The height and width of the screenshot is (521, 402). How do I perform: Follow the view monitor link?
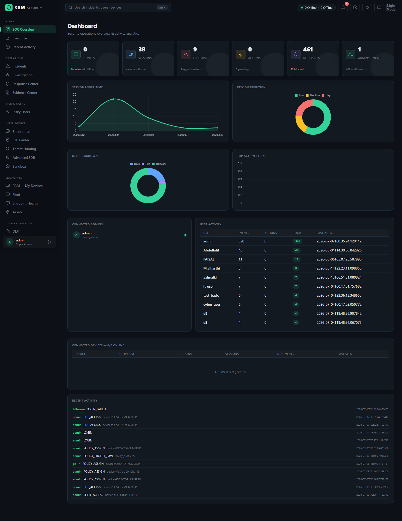click(x=136, y=69)
